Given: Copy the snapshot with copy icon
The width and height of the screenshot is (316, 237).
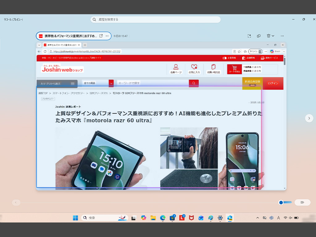Looking at the screenshot, I should click(259, 36).
